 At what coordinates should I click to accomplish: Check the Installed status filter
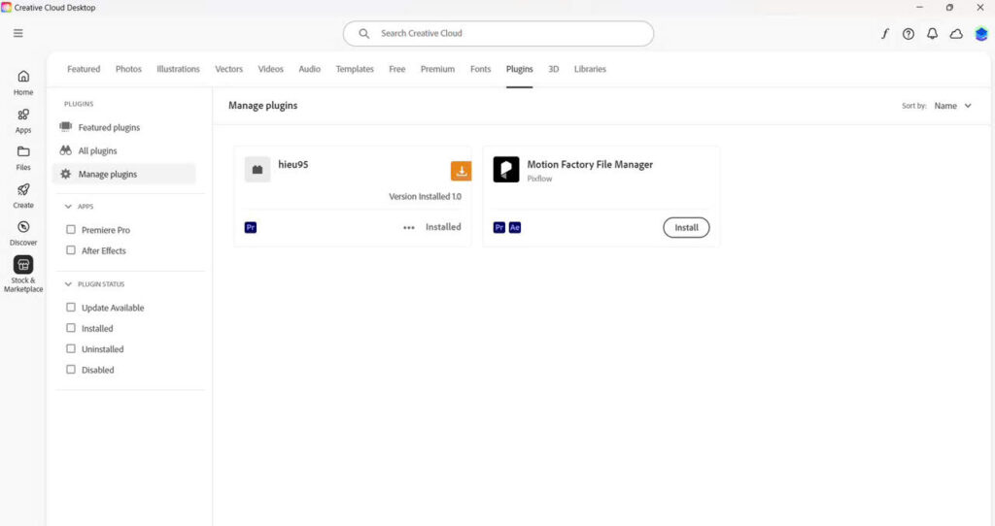pos(71,328)
